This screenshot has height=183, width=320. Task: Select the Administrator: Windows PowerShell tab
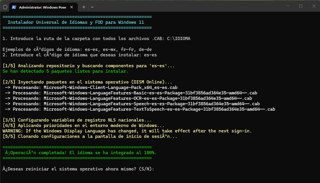coord(43,7)
